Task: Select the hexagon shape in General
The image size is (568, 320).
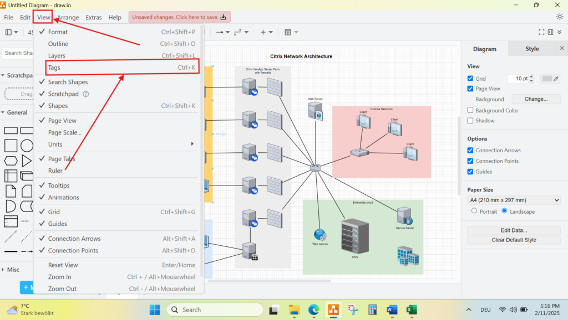Action: [x=11, y=161]
